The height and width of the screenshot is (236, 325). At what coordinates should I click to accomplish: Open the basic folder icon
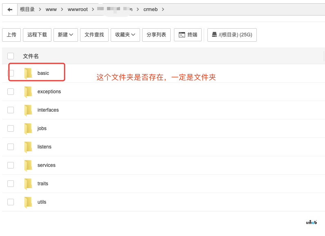[28, 73]
